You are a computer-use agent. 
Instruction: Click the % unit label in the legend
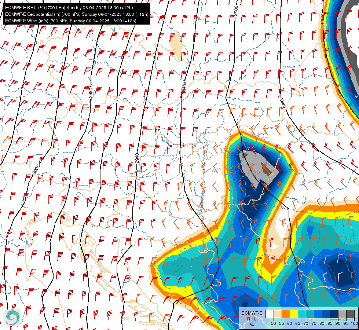coord(252,325)
